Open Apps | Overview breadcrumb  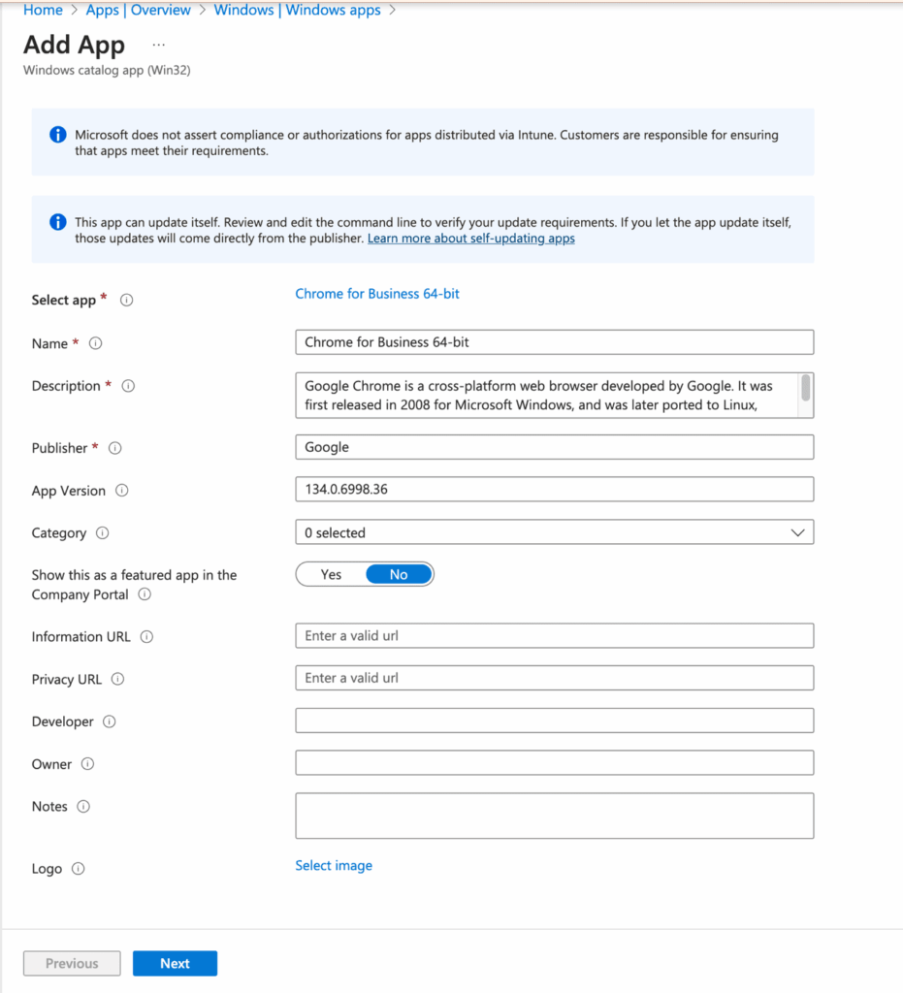coord(138,10)
